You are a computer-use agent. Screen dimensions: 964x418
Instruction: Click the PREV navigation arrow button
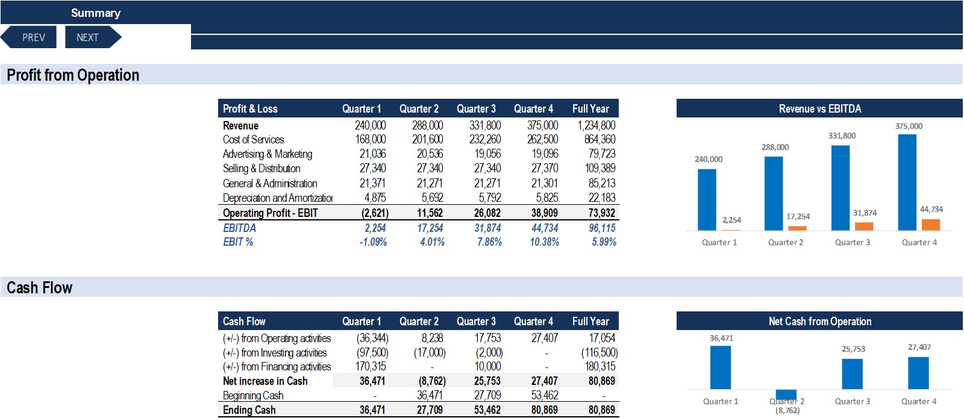pos(30,37)
